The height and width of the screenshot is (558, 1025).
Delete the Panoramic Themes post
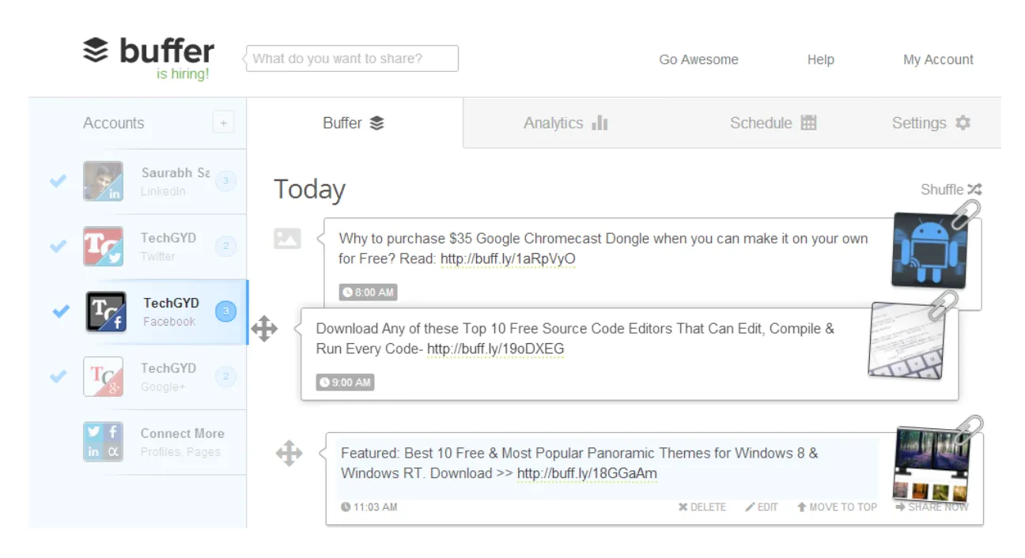click(702, 507)
